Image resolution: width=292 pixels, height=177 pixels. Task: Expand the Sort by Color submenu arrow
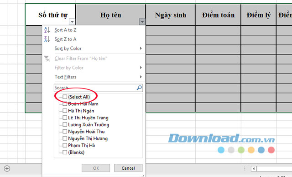click(x=141, y=48)
